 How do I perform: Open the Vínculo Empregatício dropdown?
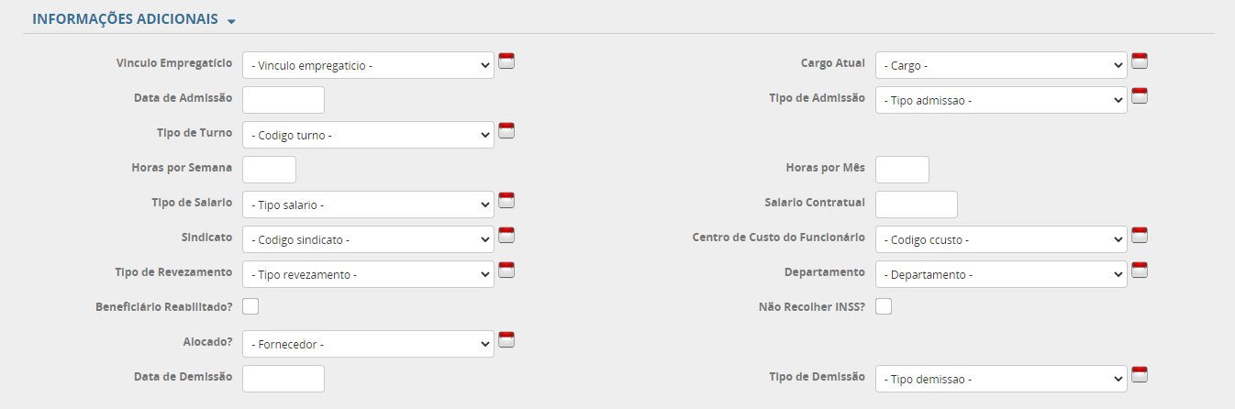[368, 65]
